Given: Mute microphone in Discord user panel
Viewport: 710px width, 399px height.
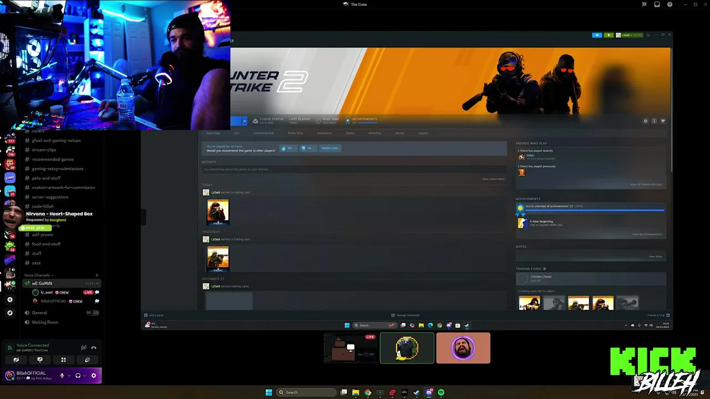Looking at the screenshot, I should 62,376.
